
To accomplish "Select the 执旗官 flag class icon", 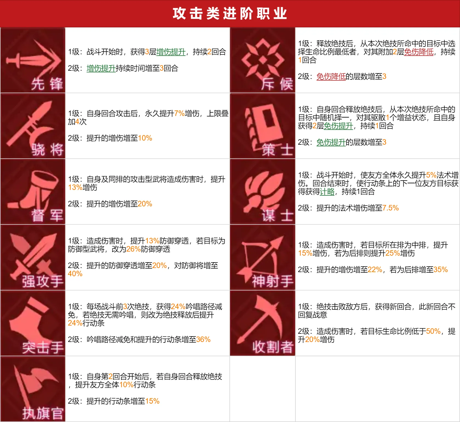I will (x=33, y=389).
